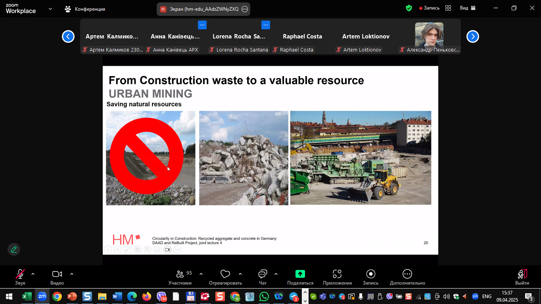
Task: Open the Chat panel
Action: pyautogui.click(x=263, y=276)
